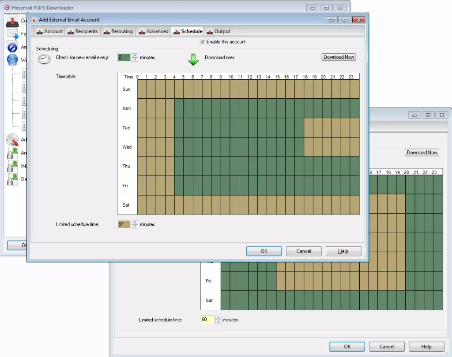Screen dimensions: 452x357
Task: Select the inbox tray download icon in sidebar
Action: pyautogui.click(x=12, y=20)
